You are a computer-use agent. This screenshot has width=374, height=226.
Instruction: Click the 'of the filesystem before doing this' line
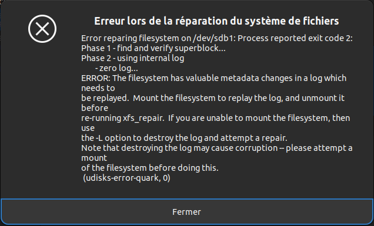(x=150, y=168)
